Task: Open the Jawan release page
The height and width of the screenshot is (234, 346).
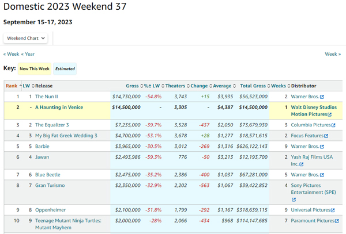Action: [42, 158]
